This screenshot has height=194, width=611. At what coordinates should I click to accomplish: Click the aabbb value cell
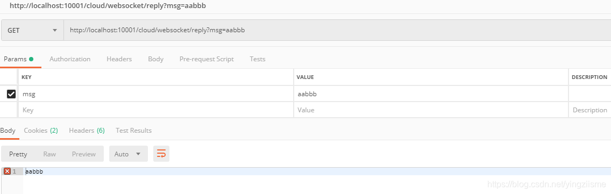pyautogui.click(x=431, y=94)
